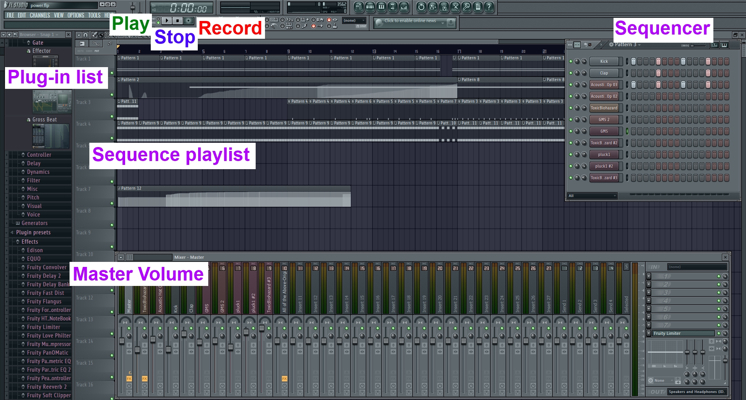Undo the last action with the toolbar icon

click(x=421, y=7)
